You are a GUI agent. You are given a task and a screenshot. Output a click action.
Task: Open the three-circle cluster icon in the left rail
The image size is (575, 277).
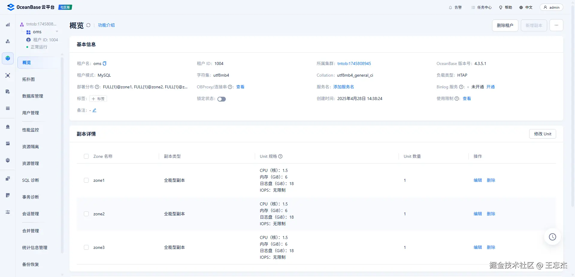click(x=8, y=41)
